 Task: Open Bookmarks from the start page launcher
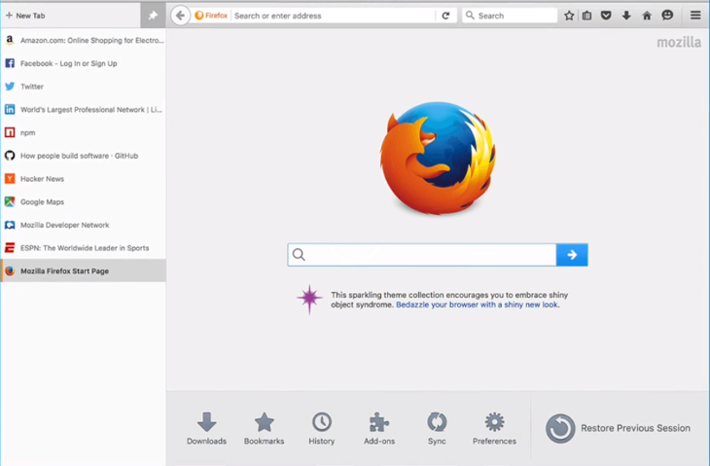(264, 428)
